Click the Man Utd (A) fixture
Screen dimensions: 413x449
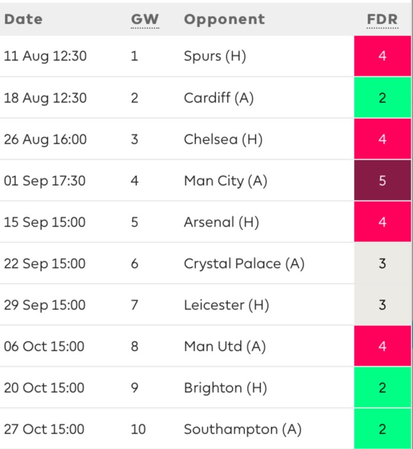(x=225, y=347)
